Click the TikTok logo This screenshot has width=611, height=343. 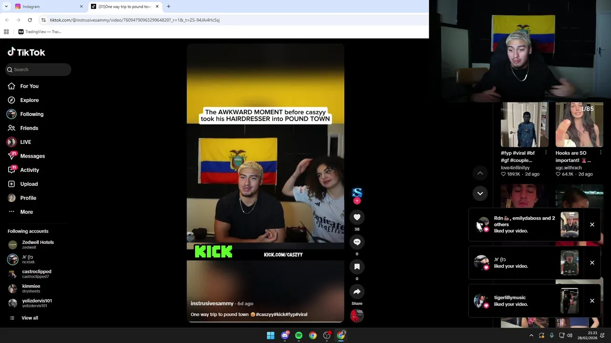pos(26,52)
